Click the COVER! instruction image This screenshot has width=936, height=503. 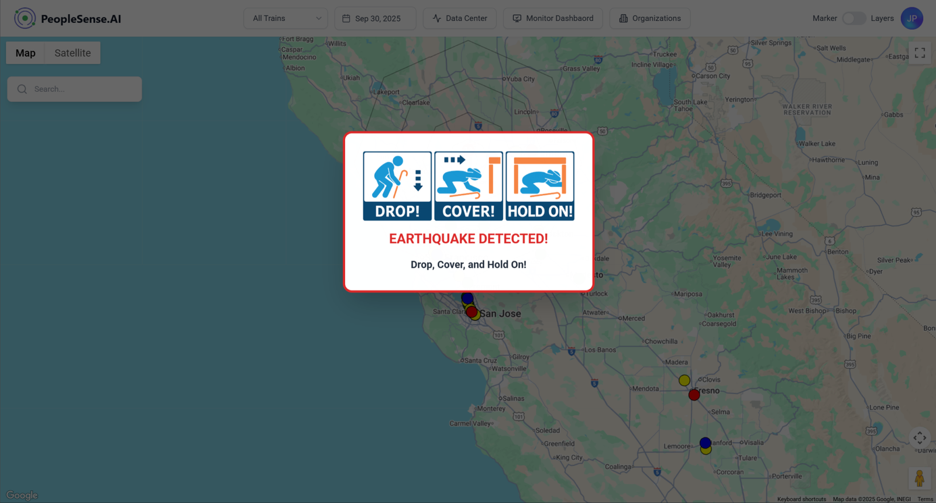click(x=469, y=186)
